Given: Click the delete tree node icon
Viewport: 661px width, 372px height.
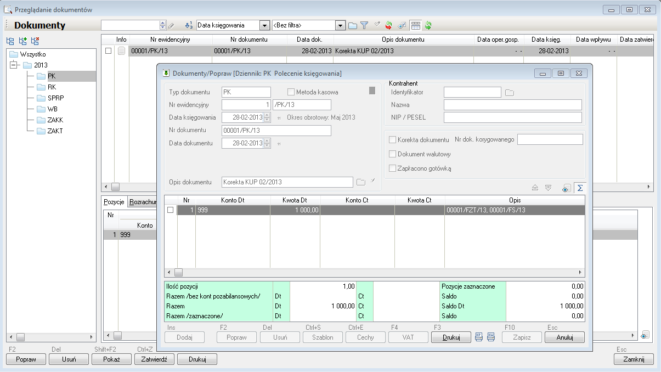Looking at the screenshot, I should tap(35, 41).
